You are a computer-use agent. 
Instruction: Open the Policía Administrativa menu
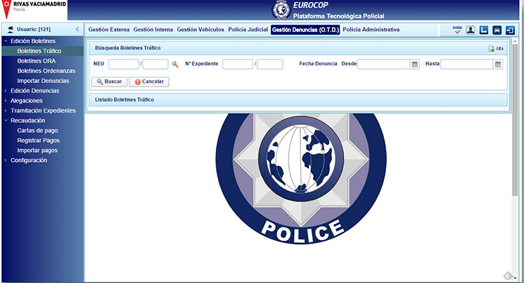371,30
